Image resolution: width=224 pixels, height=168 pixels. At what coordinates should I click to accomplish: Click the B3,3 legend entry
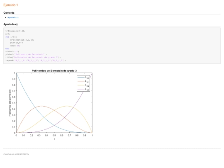83,89
